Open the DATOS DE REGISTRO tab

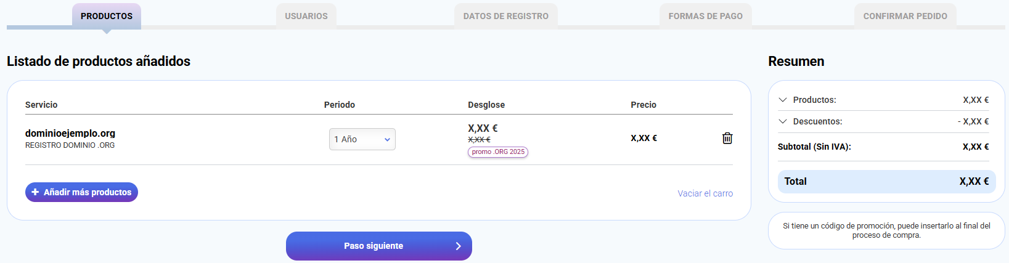tap(505, 16)
